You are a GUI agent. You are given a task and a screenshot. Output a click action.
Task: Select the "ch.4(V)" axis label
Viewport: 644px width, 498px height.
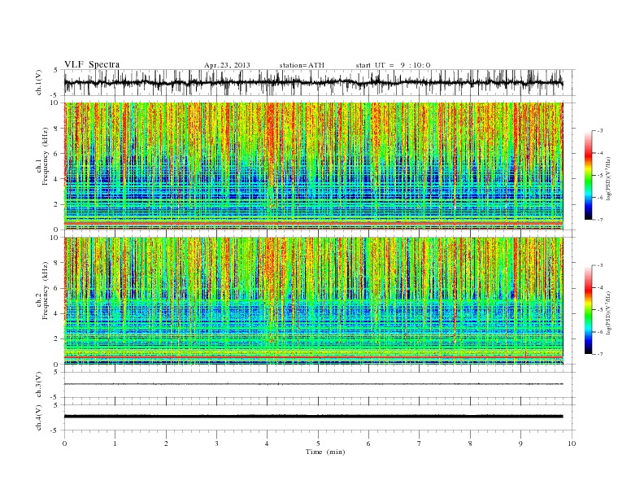coord(38,417)
